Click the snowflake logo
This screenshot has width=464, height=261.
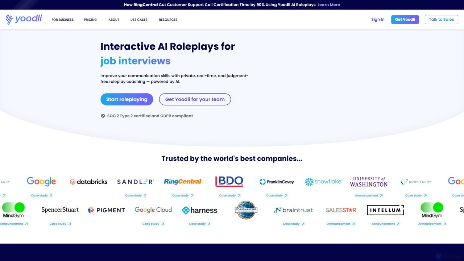pos(323,182)
